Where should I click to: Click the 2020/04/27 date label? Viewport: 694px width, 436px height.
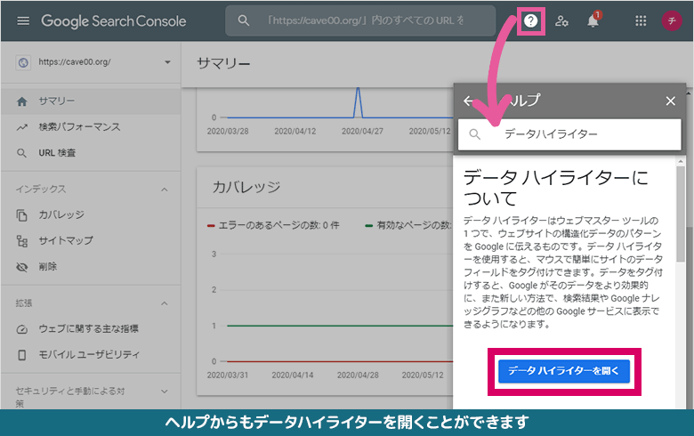(362, 131)
